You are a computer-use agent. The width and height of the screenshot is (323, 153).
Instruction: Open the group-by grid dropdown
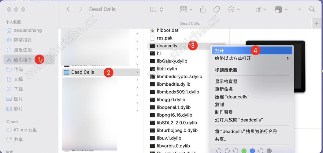186,9
